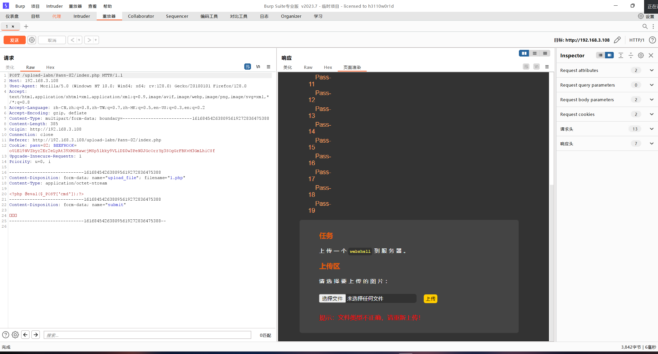The height and width of the screenshot is (354, 658).
Task: Click the add new Repeater tab plus icon
Action: 26,26
